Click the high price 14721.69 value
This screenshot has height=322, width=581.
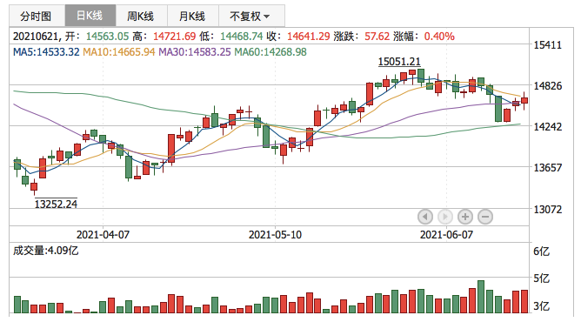click(174, 37)
